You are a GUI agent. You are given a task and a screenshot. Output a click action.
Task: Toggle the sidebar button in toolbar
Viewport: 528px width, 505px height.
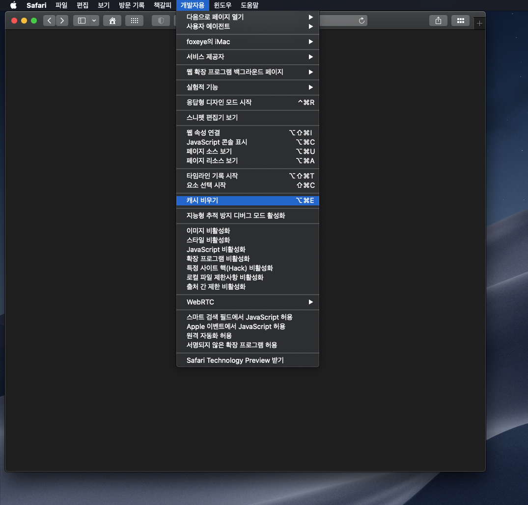coord(82,21)
